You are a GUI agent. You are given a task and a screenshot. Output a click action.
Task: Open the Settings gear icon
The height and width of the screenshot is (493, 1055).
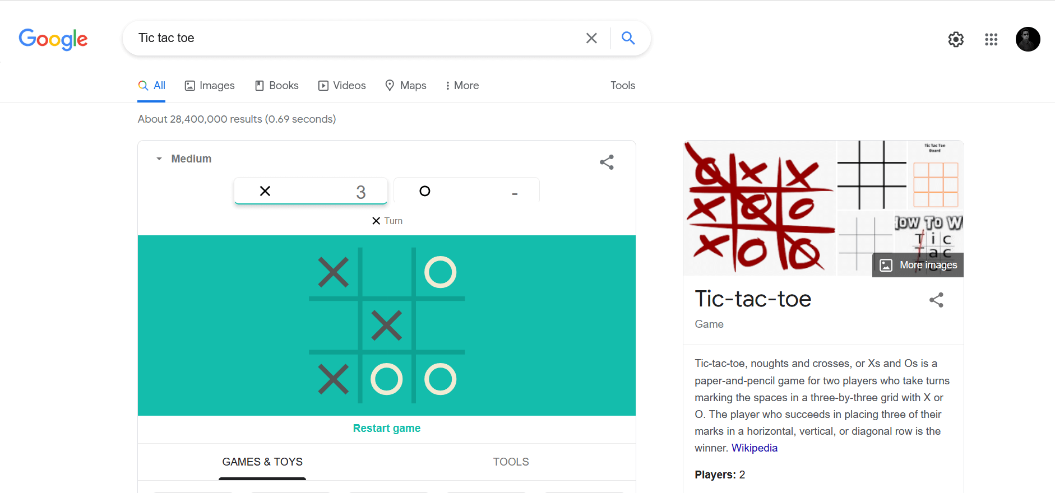(956, 39)
